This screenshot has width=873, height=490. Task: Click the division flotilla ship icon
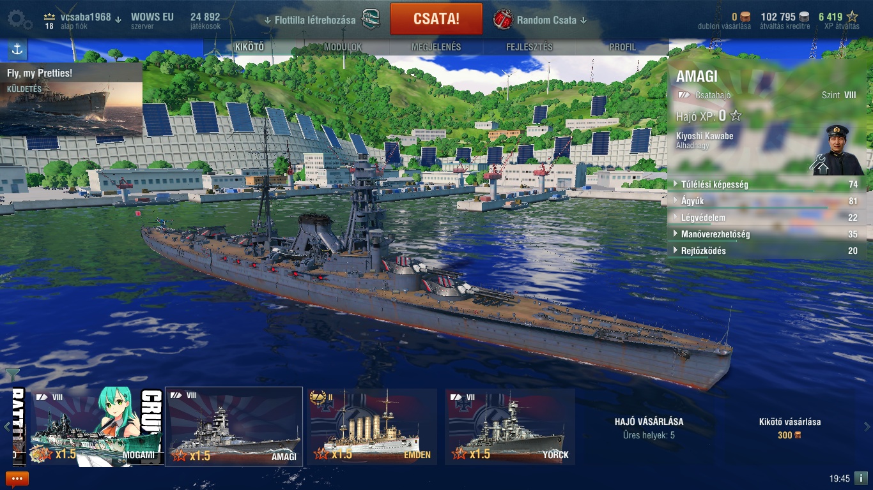point(371,19)
